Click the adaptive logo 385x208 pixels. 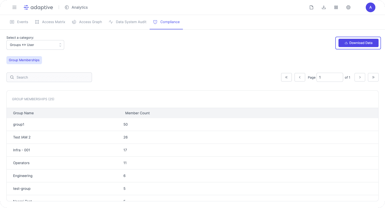coord(38,7)
